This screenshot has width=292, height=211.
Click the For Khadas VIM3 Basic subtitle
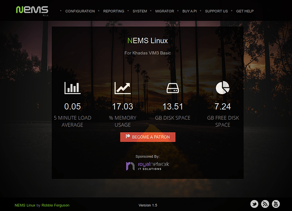pyautogui.click(x=148, y=53)
